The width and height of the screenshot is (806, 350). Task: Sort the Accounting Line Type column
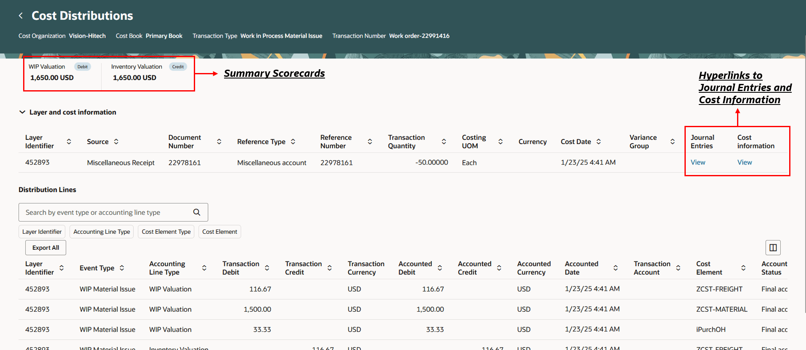pos(204,268)
